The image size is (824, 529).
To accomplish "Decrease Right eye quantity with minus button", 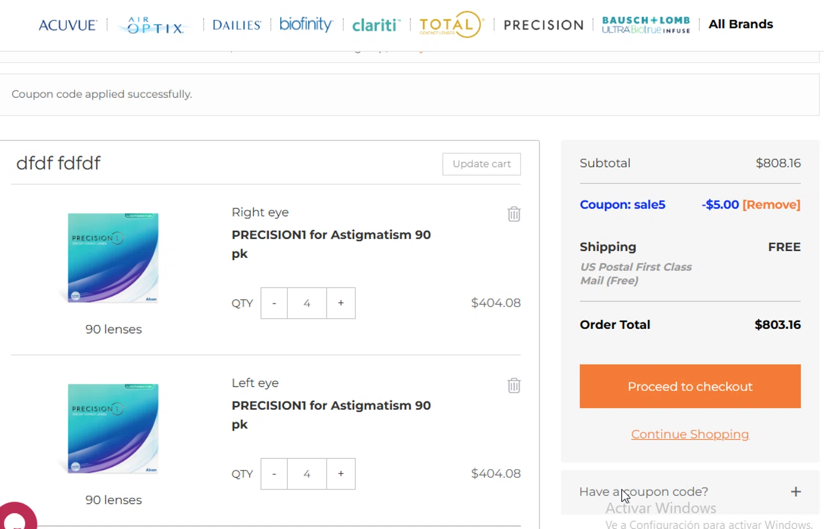I will (274, 303).
